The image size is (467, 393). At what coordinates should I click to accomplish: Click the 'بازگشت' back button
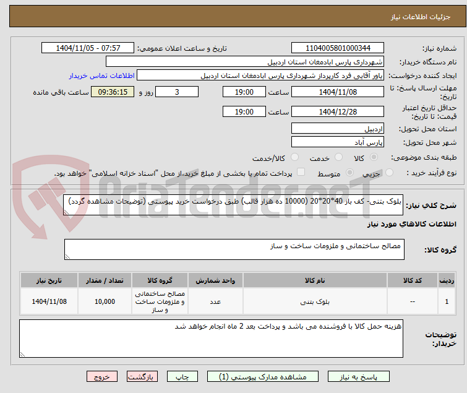(142, 377)
